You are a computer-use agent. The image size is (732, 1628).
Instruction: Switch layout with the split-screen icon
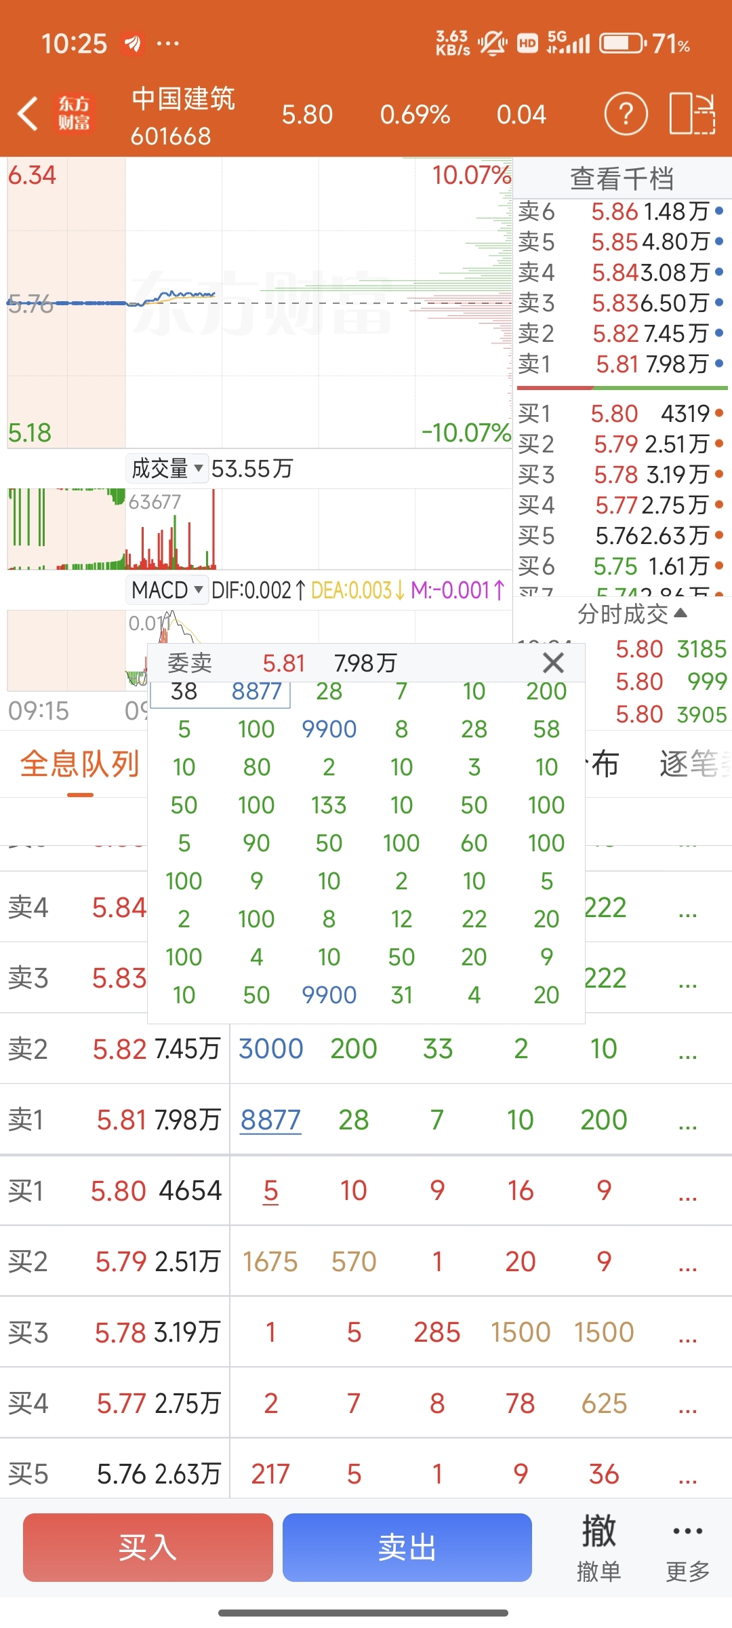coord(692,114)
